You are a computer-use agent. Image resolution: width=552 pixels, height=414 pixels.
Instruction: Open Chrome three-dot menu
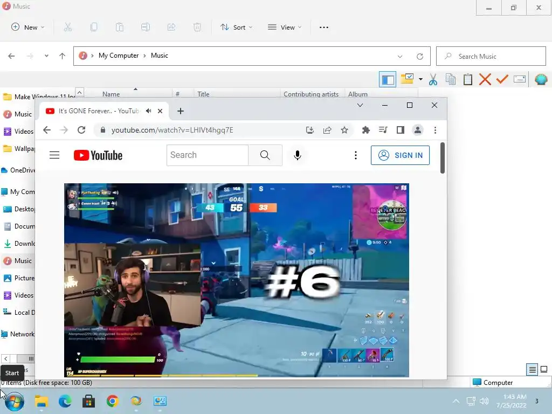coord(435,130)
